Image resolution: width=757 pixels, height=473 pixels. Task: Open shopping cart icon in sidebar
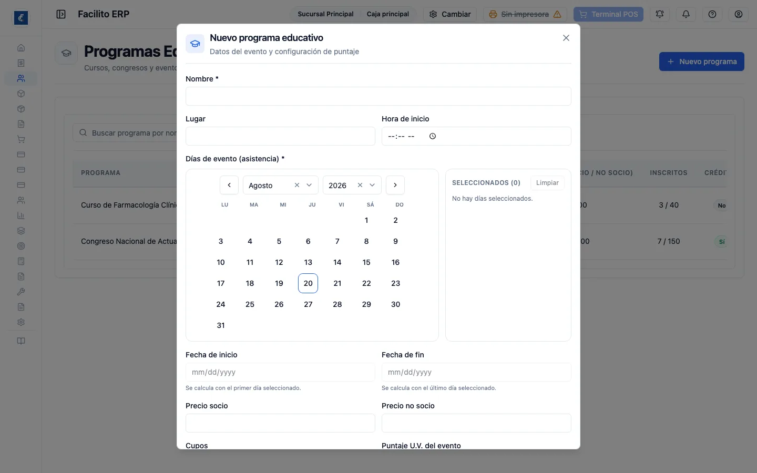pyautogui.click(x=21, y=139)
